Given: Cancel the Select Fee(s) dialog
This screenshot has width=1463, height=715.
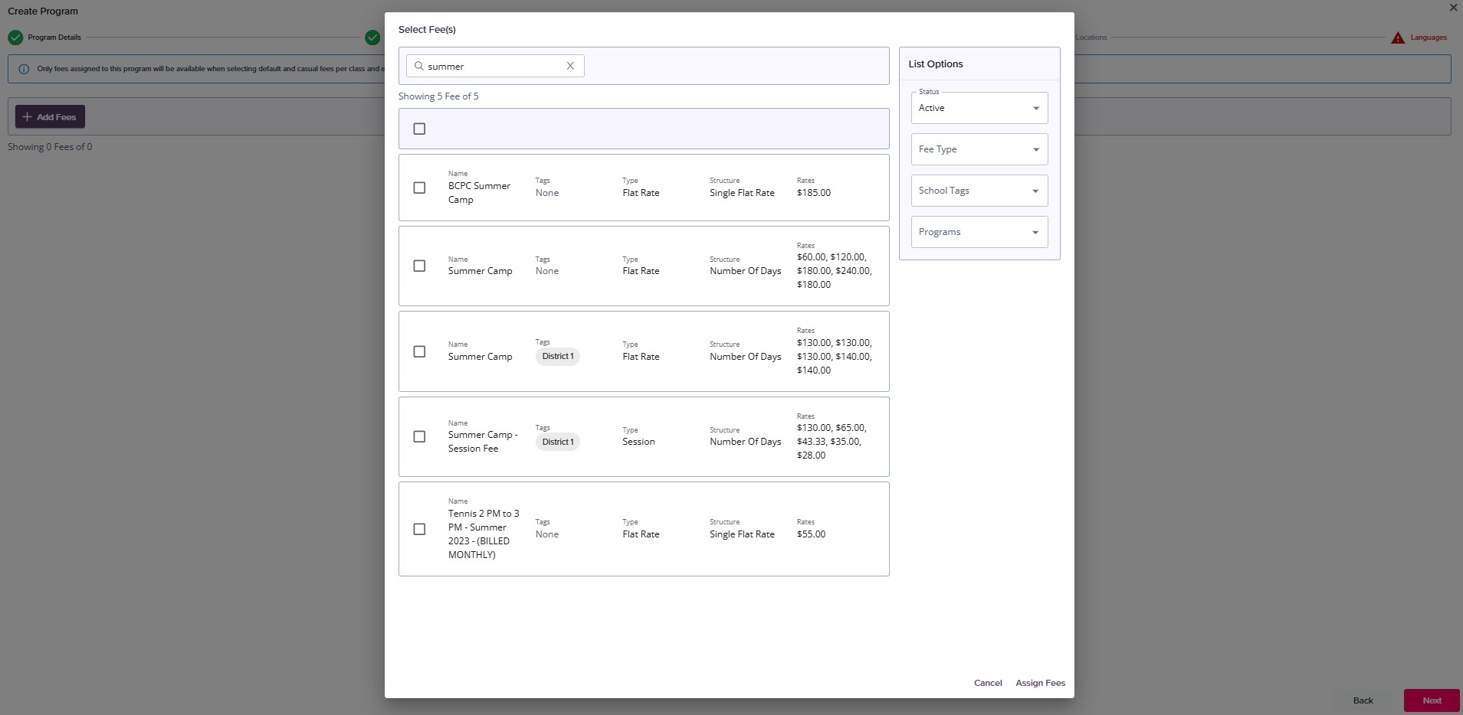Looking at the screenshot, I should tap(988, 683).
